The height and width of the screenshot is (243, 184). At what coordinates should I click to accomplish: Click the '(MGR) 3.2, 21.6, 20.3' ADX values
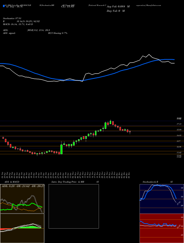38,30
